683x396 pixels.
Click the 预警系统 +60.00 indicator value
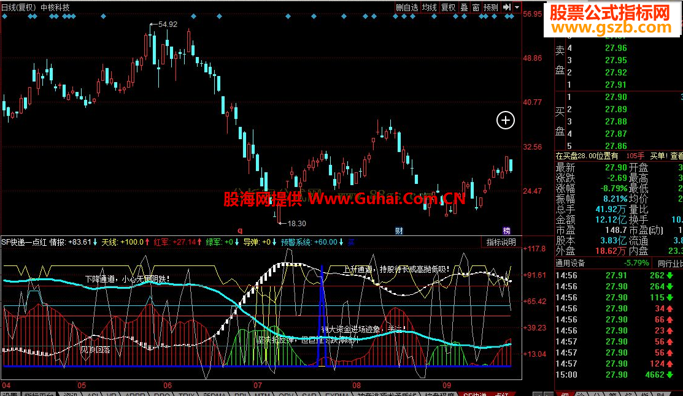pyautogui.click(x=312, y=242)
